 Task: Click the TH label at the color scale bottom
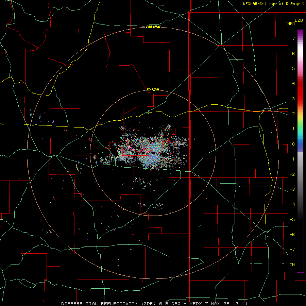coord(292,265)
